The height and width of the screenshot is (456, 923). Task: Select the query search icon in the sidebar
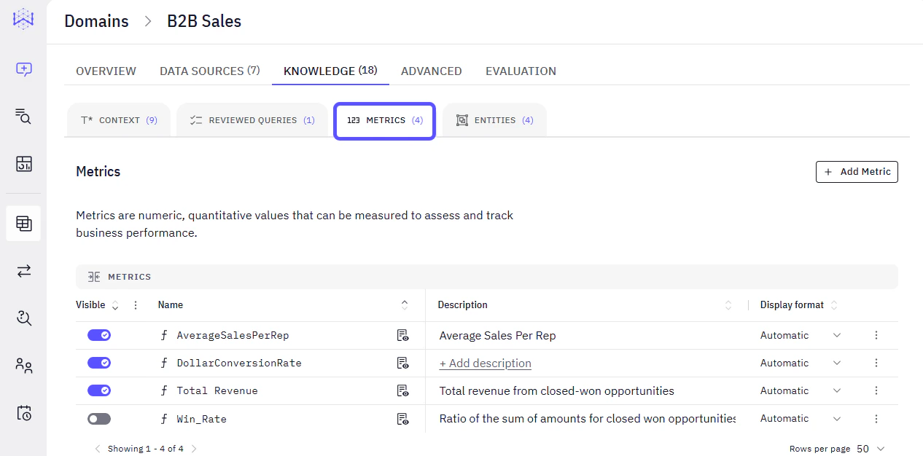tap(23, 116)
